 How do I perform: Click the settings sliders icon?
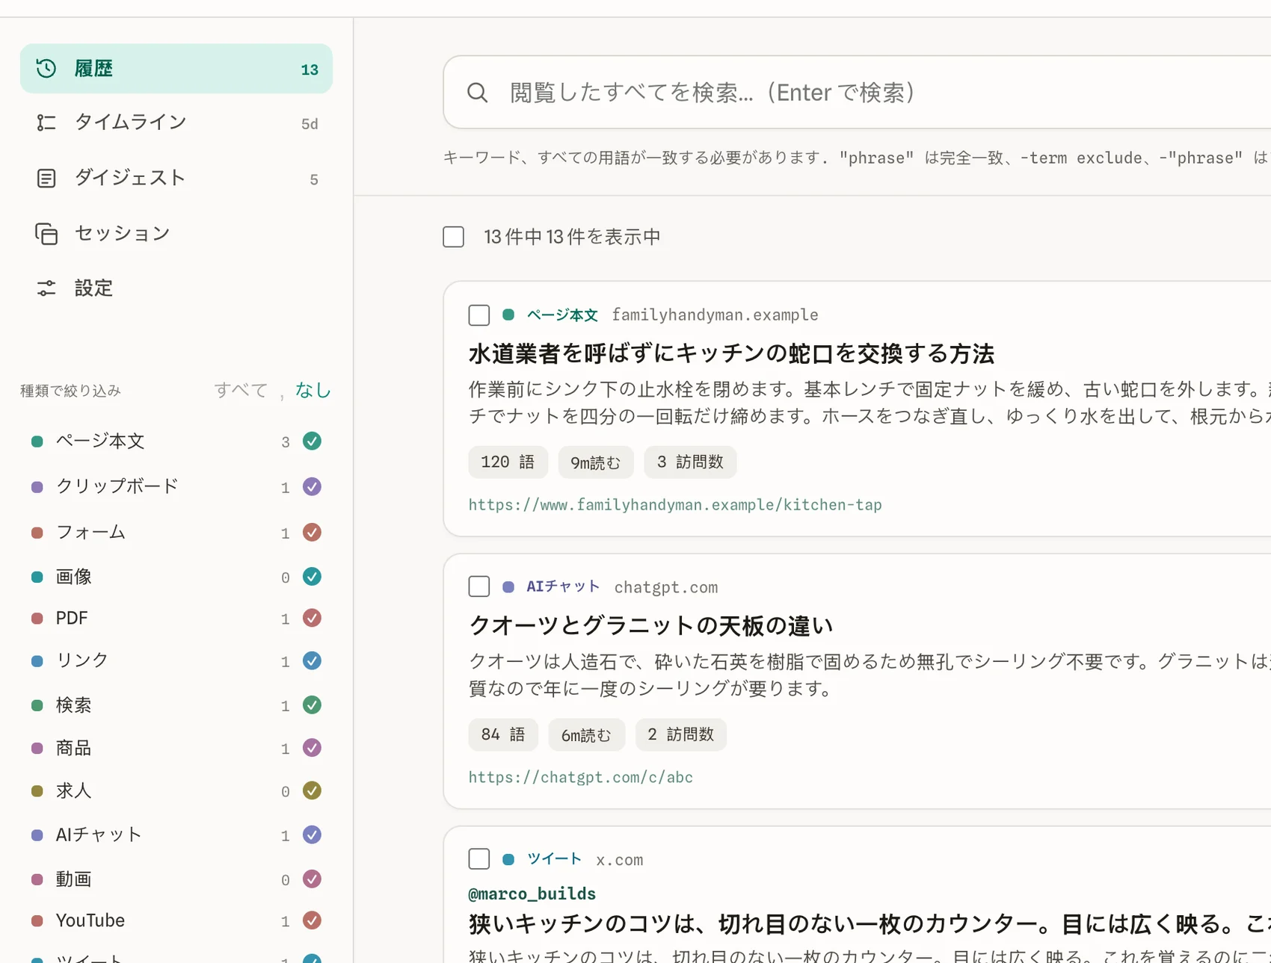(x=46, y=288)
